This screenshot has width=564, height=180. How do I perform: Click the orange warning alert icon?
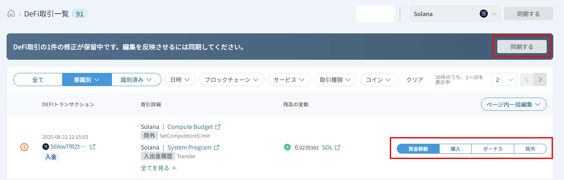click(24, 147)
